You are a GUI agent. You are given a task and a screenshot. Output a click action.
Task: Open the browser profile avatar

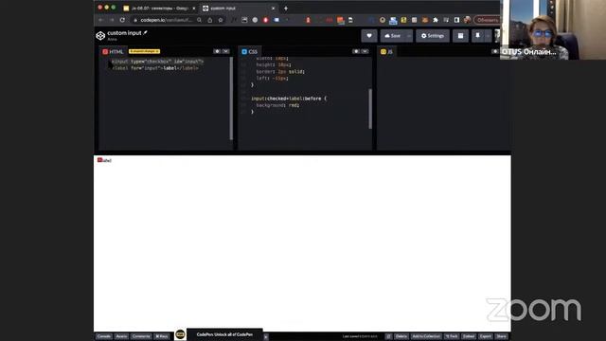pos(467,20)
